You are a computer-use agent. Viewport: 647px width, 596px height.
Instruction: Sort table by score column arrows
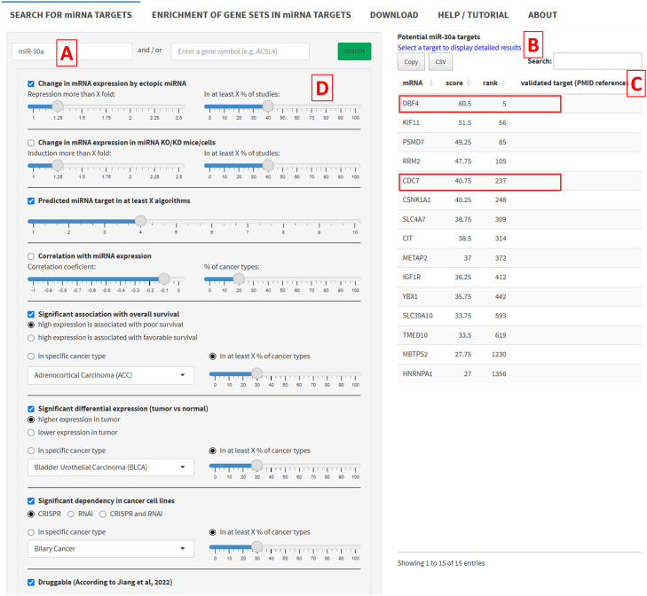[469, 83]
